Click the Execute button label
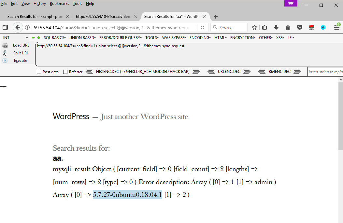The image size is (343, 223). tap(21, 61)
